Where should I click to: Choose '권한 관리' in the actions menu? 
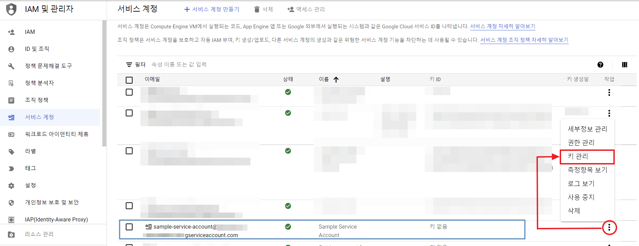(581, 143)
